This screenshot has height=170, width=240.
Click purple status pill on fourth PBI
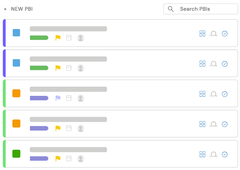(39, 128)
